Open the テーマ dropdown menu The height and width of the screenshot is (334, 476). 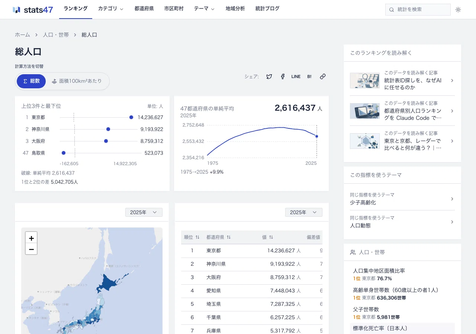(x=204, y=9)
